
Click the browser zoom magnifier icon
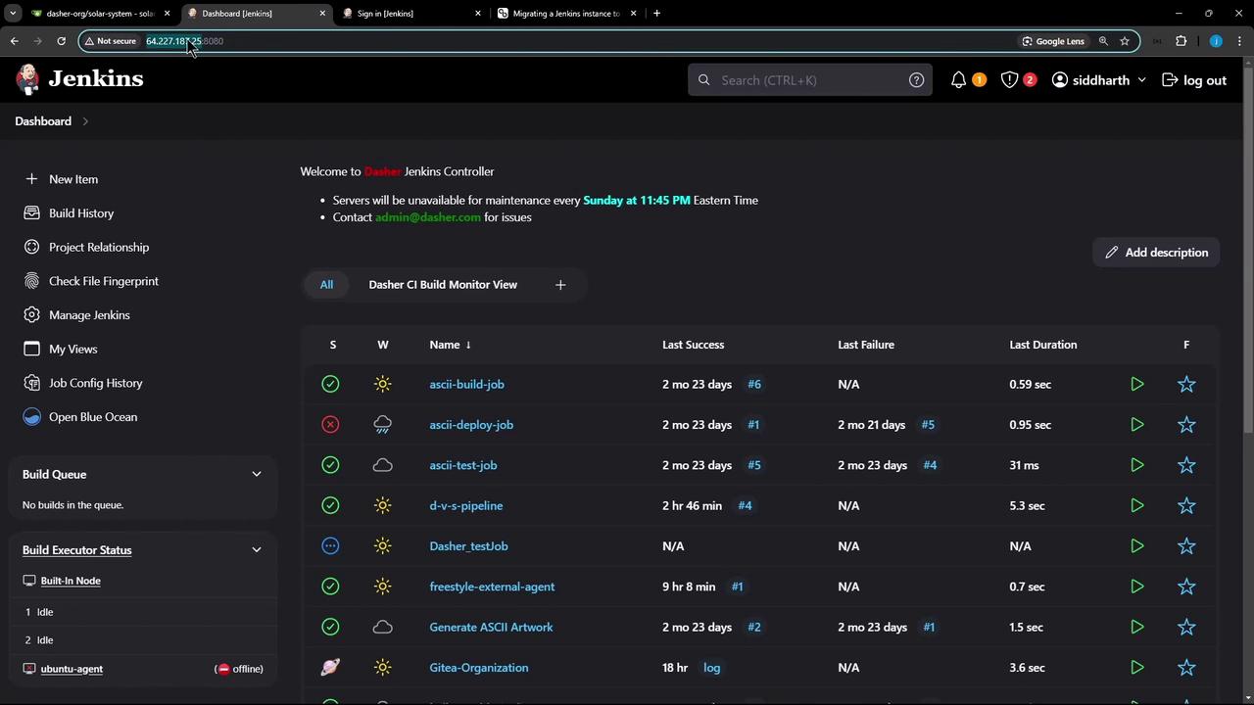click(1103, 41)
